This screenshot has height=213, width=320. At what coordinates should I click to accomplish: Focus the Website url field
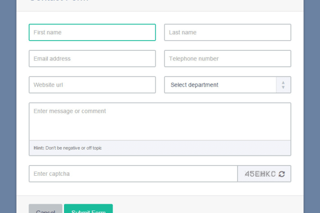tap(92, 85)
